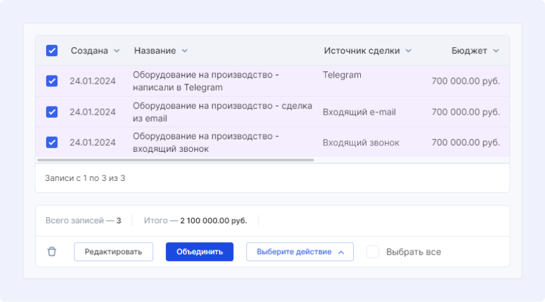Sort by 'Создана' column arrow
Viewport: 545px width, 302px height.
[115, 51]
